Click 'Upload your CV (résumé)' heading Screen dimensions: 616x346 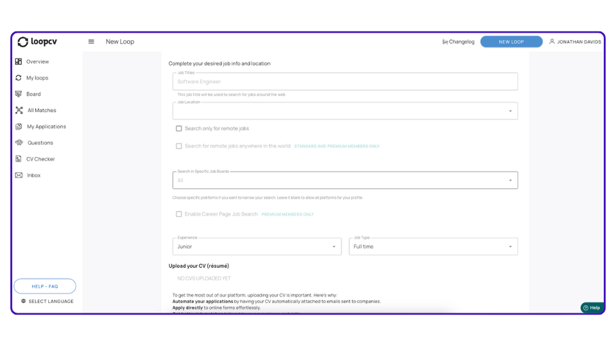click(x=199, y=266)
